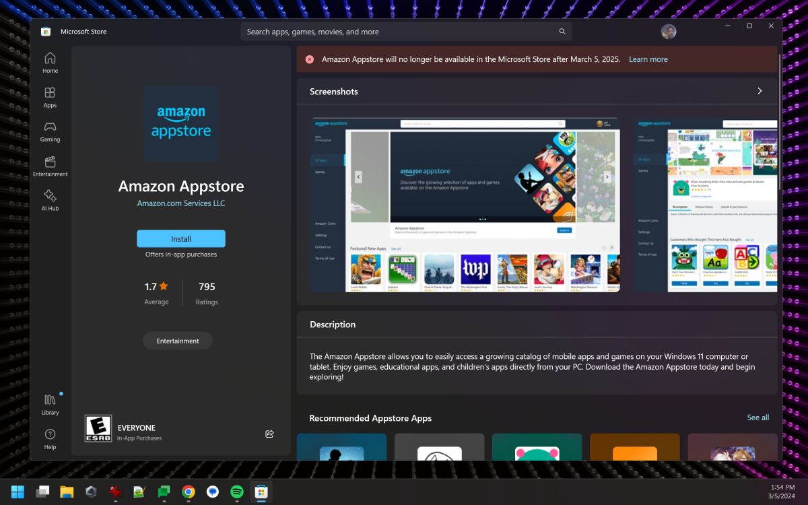The height and width of the screenshot is (505, 808).
Task: Focus the Search apps, games, movies field
Action: 407,32
